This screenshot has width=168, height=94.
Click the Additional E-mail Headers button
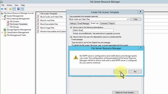coord(125,92)
